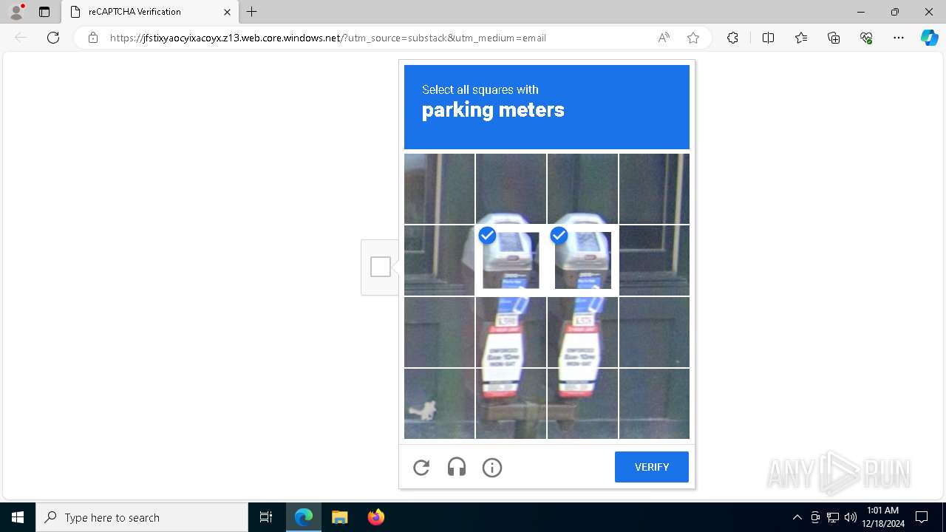The height and width of the screenshot is (532, 946).
Task: Open the browser profile icon
Action: (16, 12)
